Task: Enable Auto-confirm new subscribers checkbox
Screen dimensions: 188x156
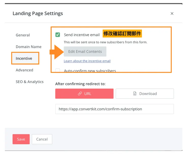Action: coord(58,71)
